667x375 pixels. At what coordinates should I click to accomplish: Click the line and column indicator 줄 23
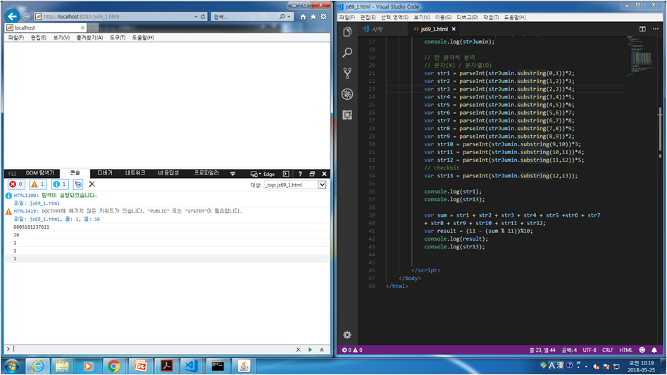[x=542, y=350]
